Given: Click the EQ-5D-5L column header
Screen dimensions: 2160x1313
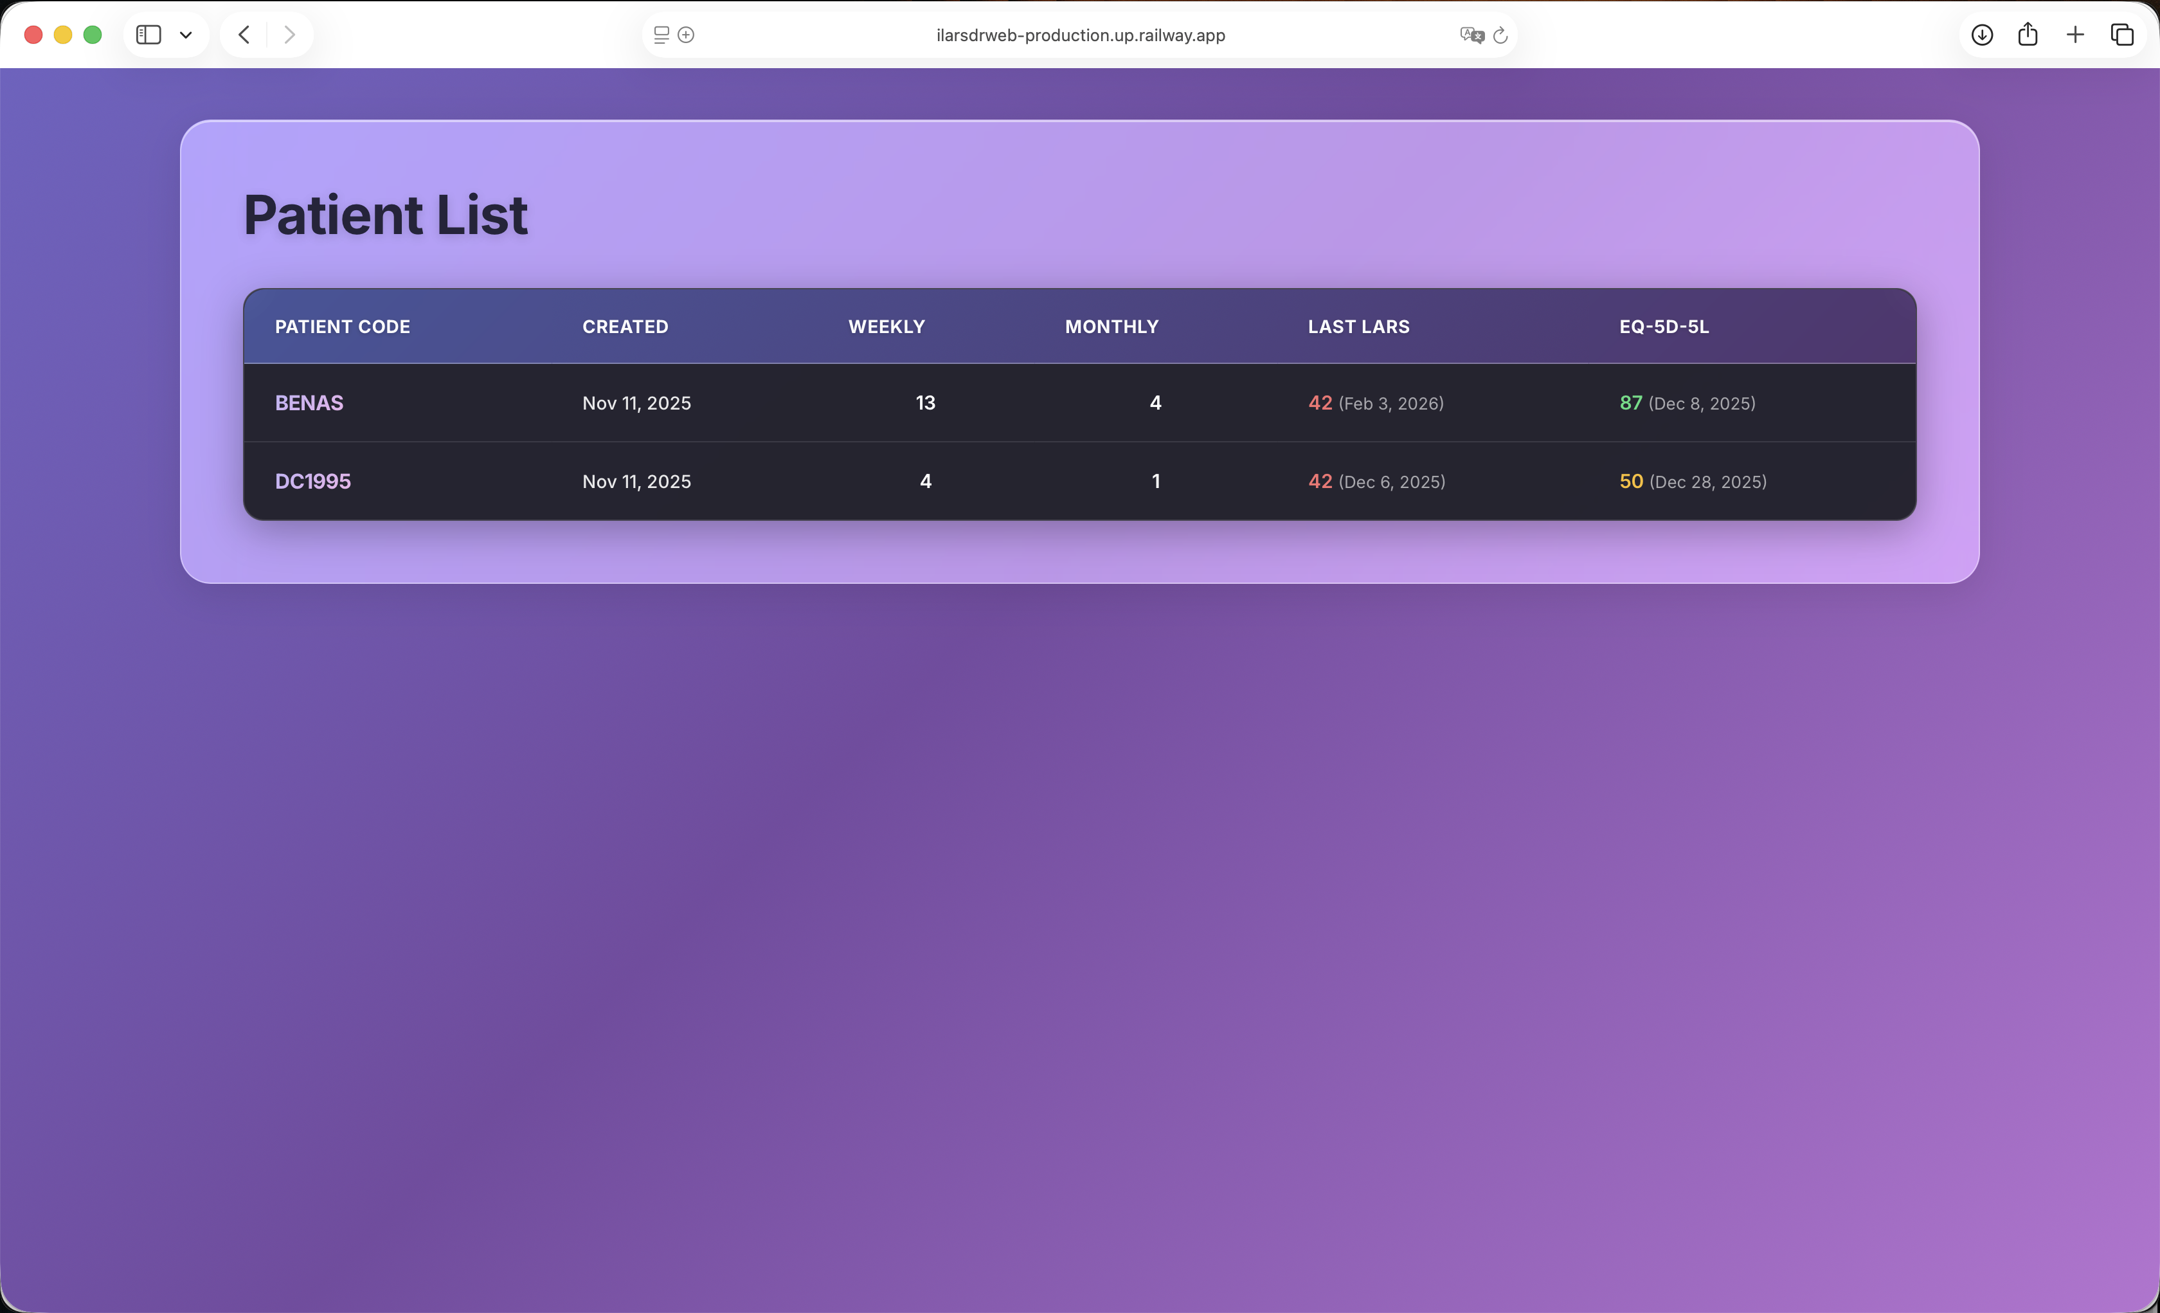Looking at the screenshot, I should (x=1663, y=326).
